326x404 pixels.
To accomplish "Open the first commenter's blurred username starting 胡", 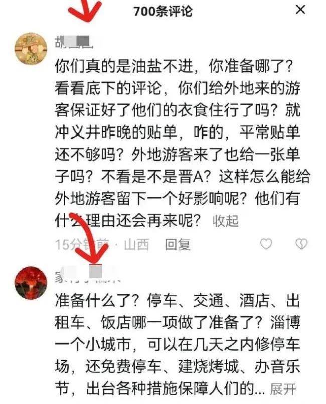I will point(74,42).
